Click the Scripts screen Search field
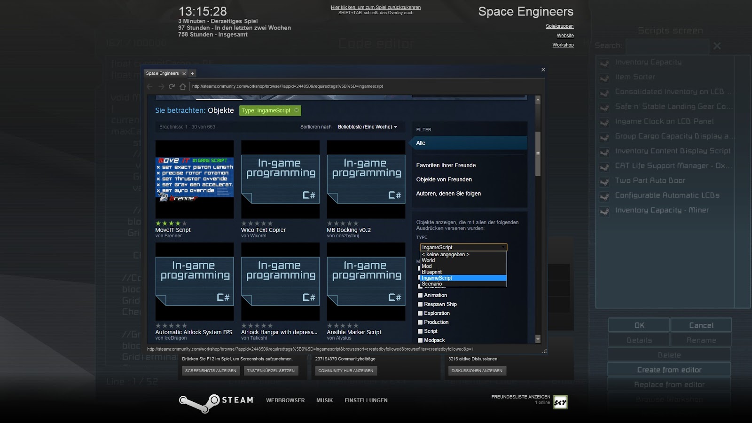 pos(667,46)
